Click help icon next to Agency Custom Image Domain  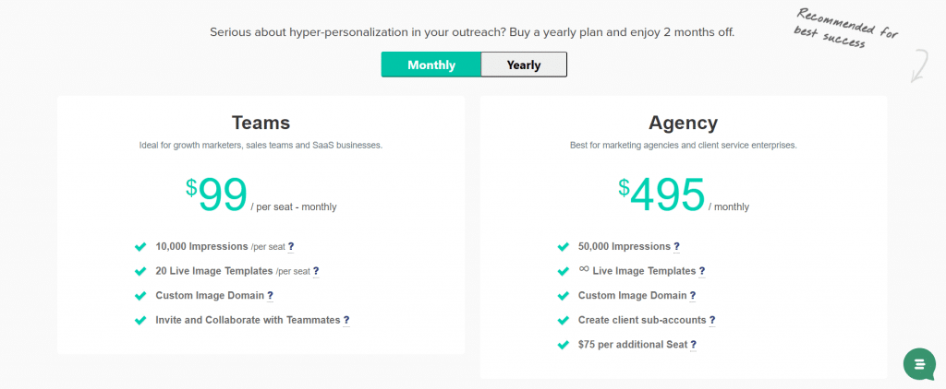tap(693, 296)
